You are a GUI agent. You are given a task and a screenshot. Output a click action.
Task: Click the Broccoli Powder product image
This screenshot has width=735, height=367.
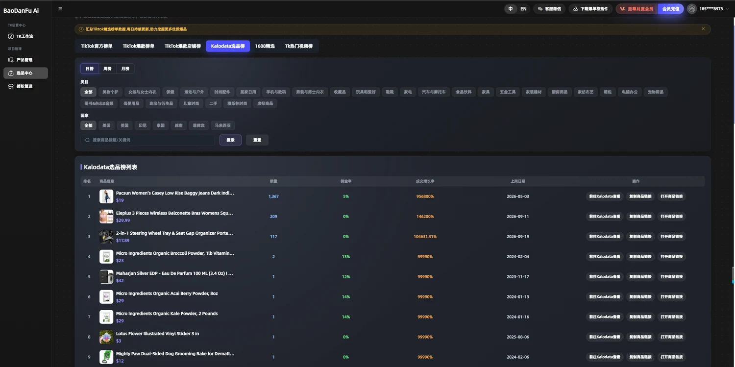coord(106,257)
